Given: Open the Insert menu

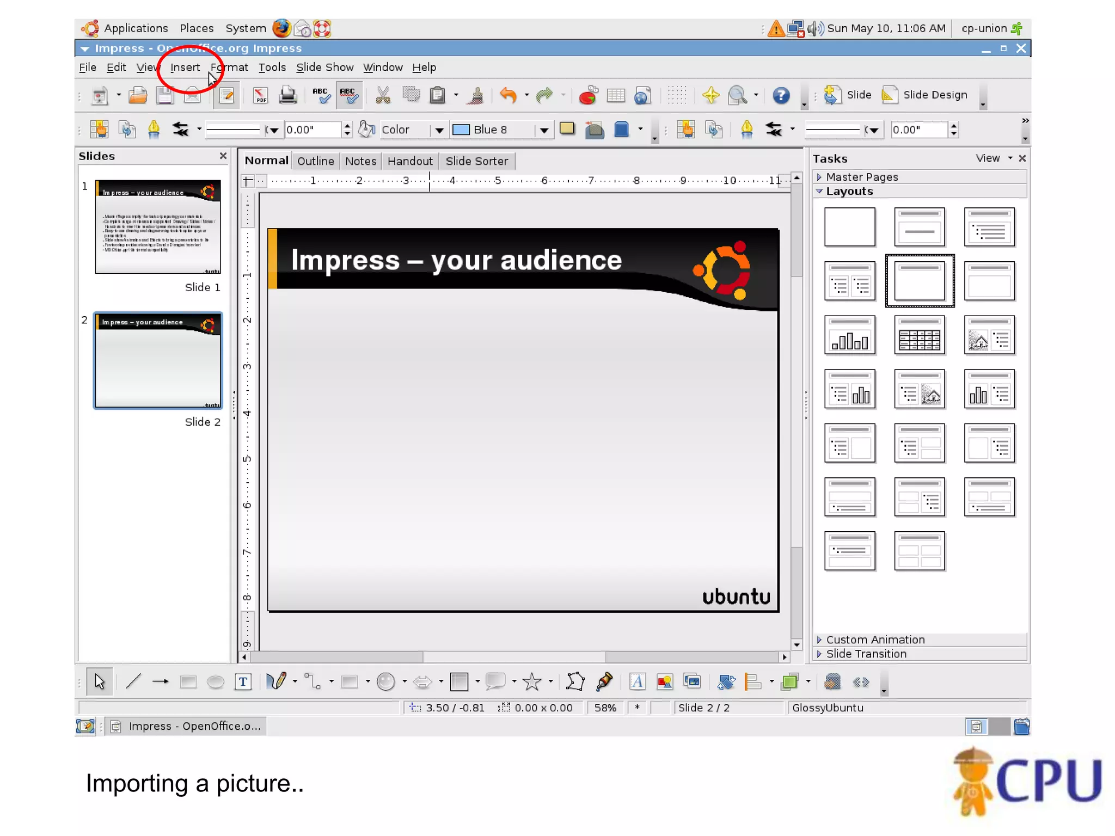Looking at the screenshot, I should [185, 67].
